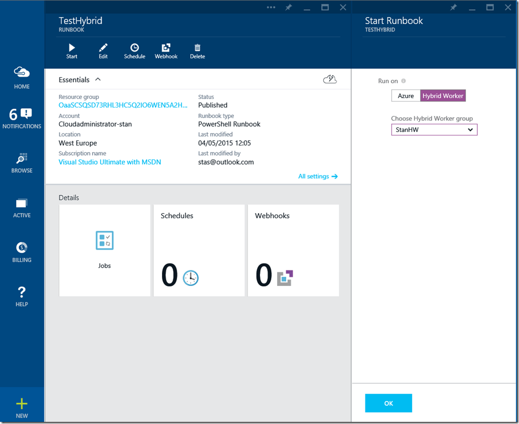Open Visual Studio Ultimate subscription link
The image size is (519, 424).
tap(110, 162)
